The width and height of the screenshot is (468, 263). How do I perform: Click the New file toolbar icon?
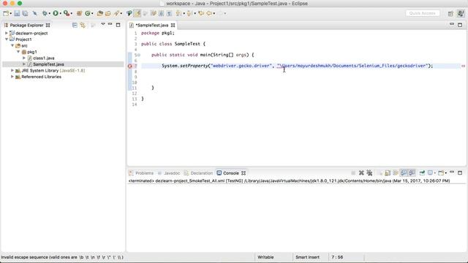point(6,13)
